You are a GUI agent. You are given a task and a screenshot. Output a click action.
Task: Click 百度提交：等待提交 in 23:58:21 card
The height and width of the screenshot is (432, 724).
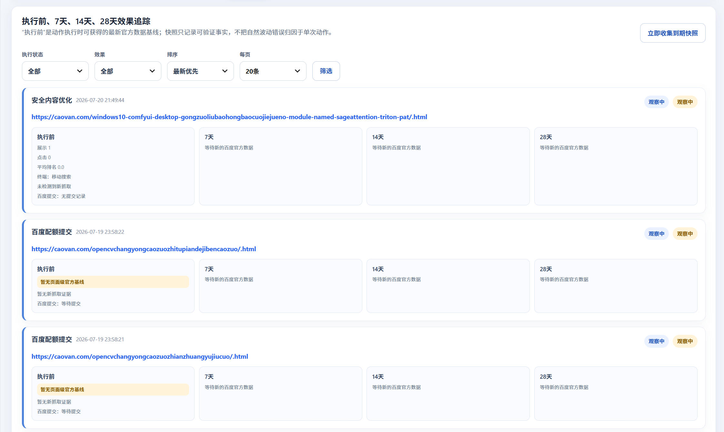pyautogui.click(x=59, y=412)
